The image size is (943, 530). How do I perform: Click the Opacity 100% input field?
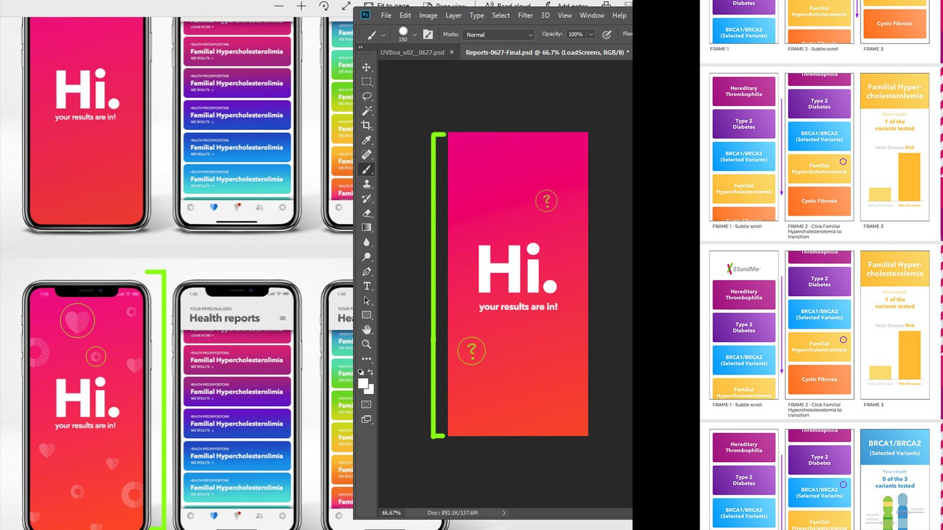(x=575, y=35)
